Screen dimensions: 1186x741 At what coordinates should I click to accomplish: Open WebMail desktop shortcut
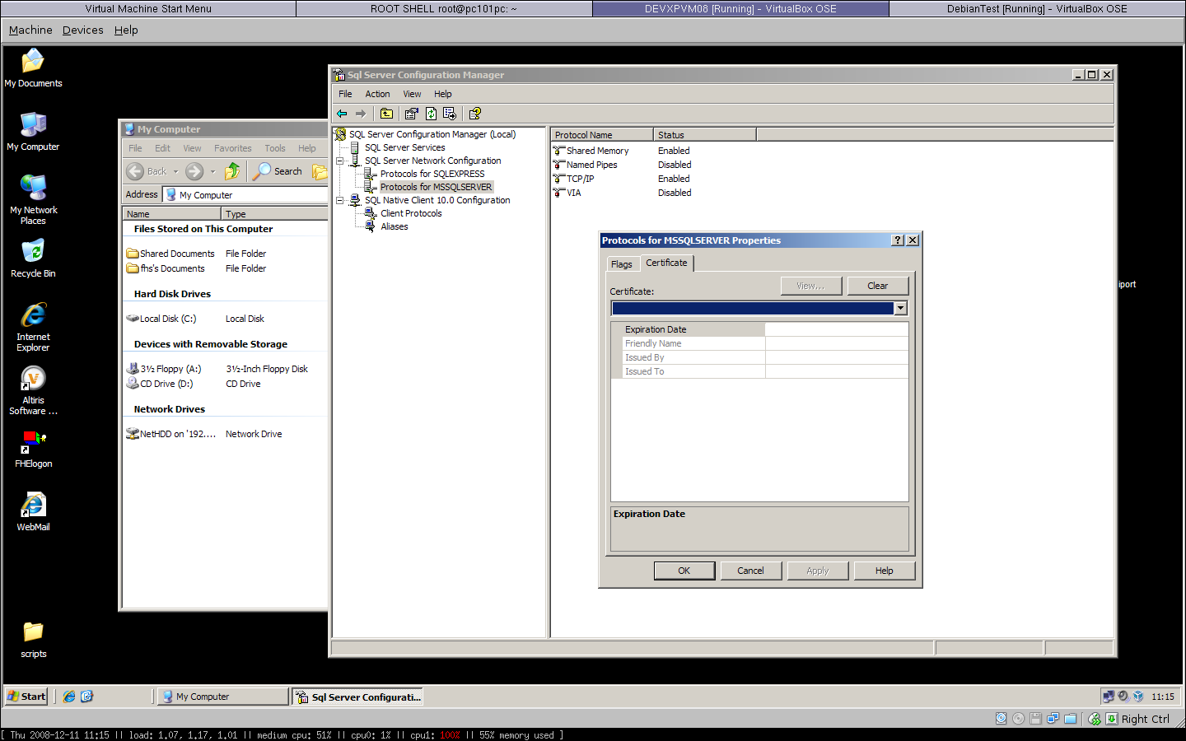(33, 512)
